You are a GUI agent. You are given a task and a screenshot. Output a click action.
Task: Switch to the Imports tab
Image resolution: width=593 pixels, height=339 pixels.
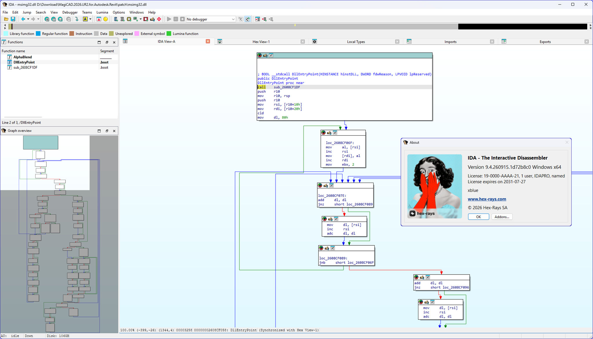coord(450,42)
